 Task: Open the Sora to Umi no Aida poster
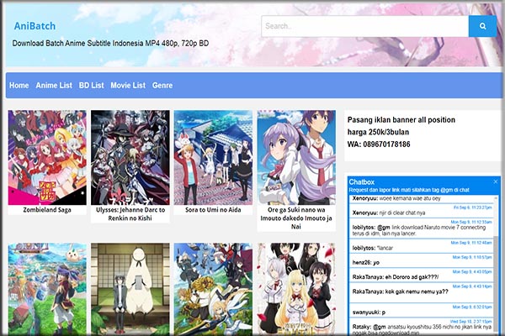click(213, 158)
